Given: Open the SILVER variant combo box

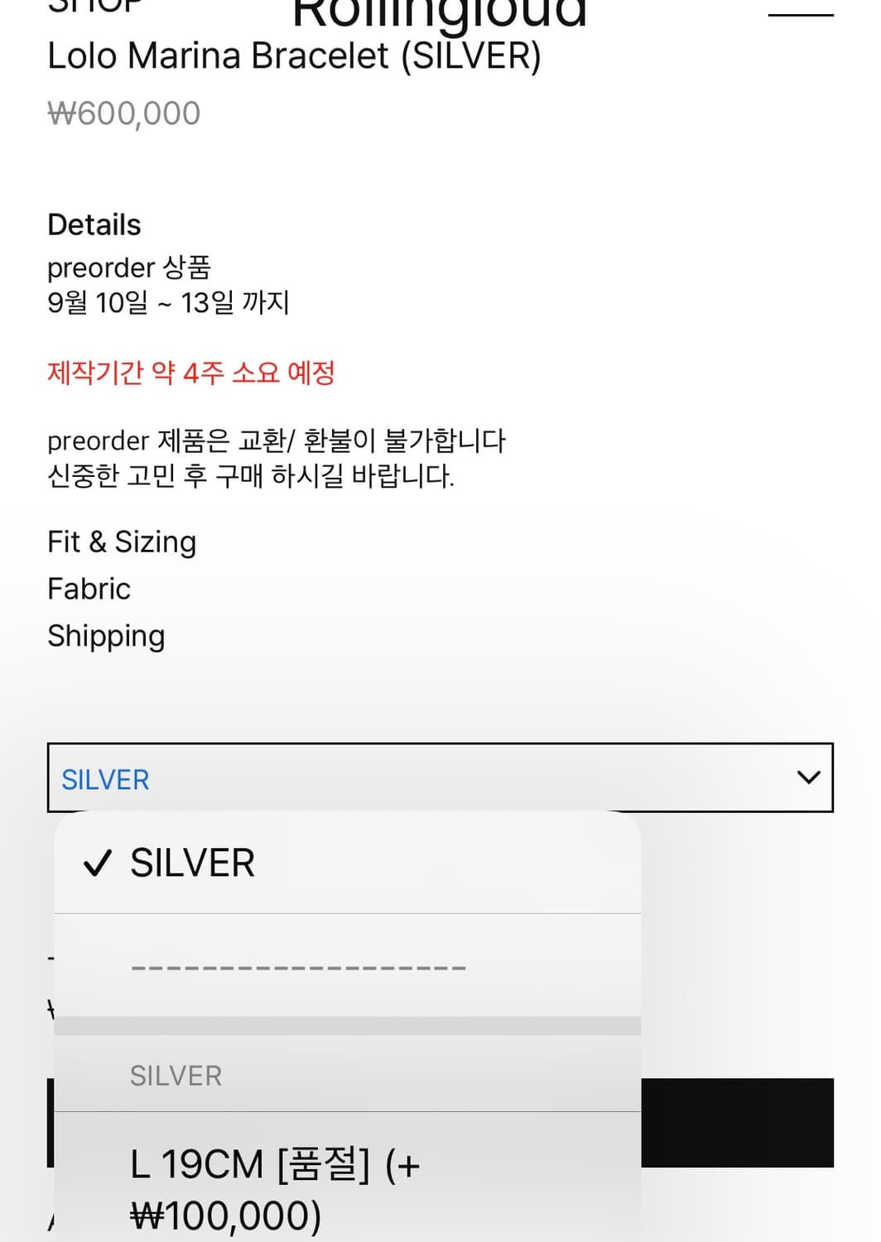Looking at the screenshot, I should coord(438,778).
